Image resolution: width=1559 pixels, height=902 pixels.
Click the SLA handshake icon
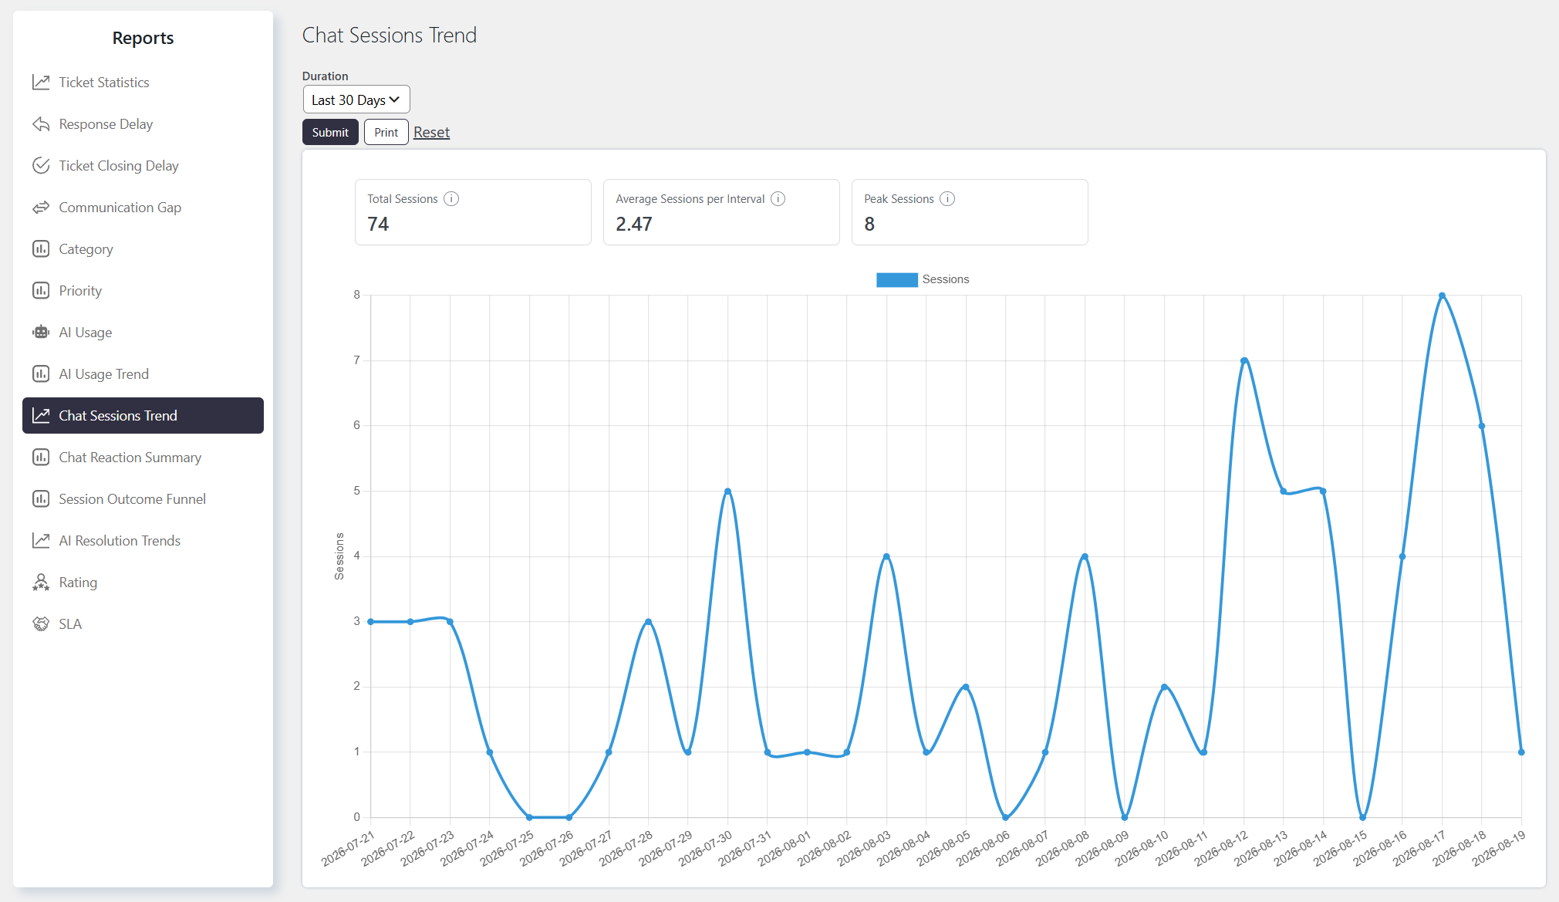41,624
